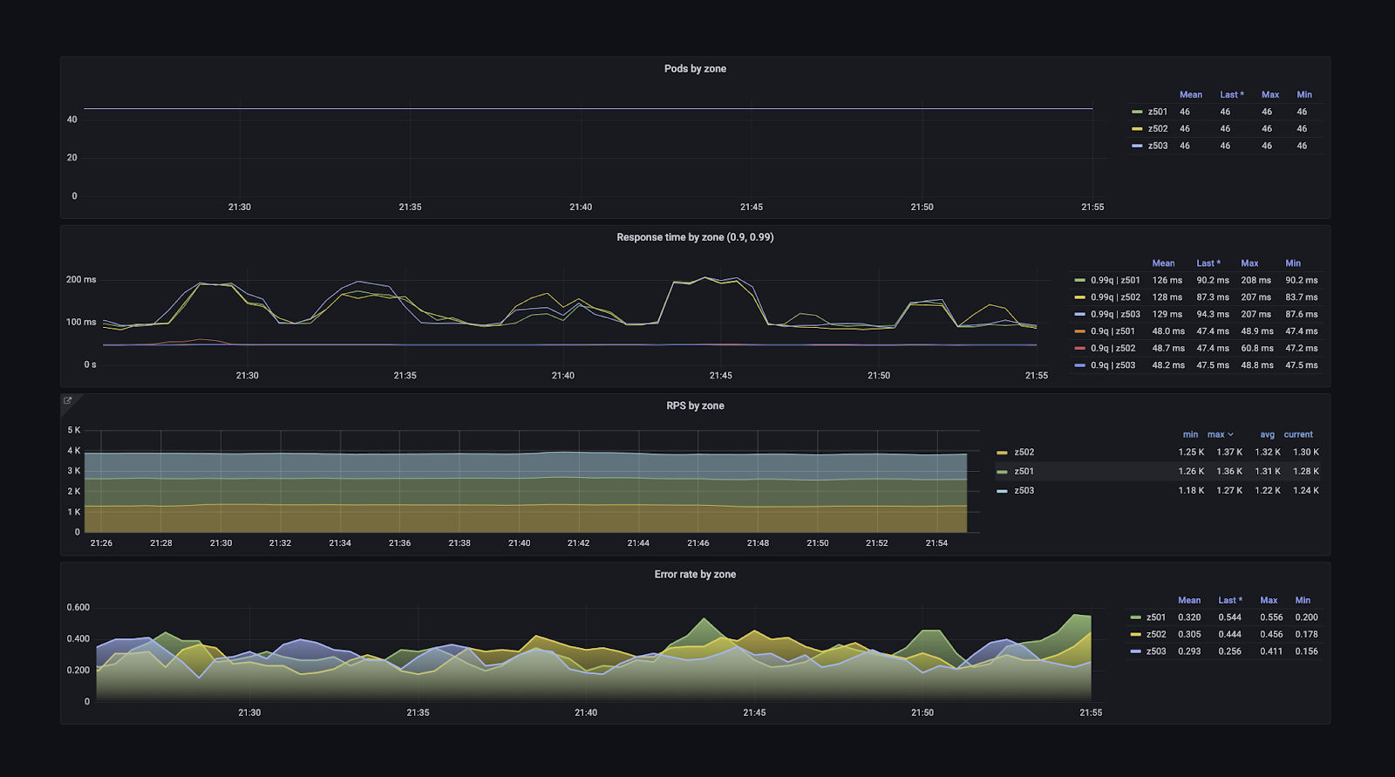Toggle the max column sort chevron in RPS legend
Viewport: 1395px width, 777px height.
[x=1230, y=434]
